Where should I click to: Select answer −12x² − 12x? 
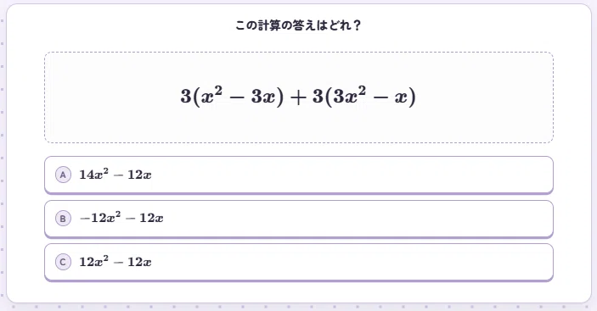(x=121, y=218)
